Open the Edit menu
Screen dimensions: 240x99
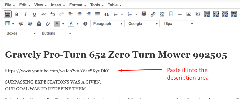[x=25, y=5]
